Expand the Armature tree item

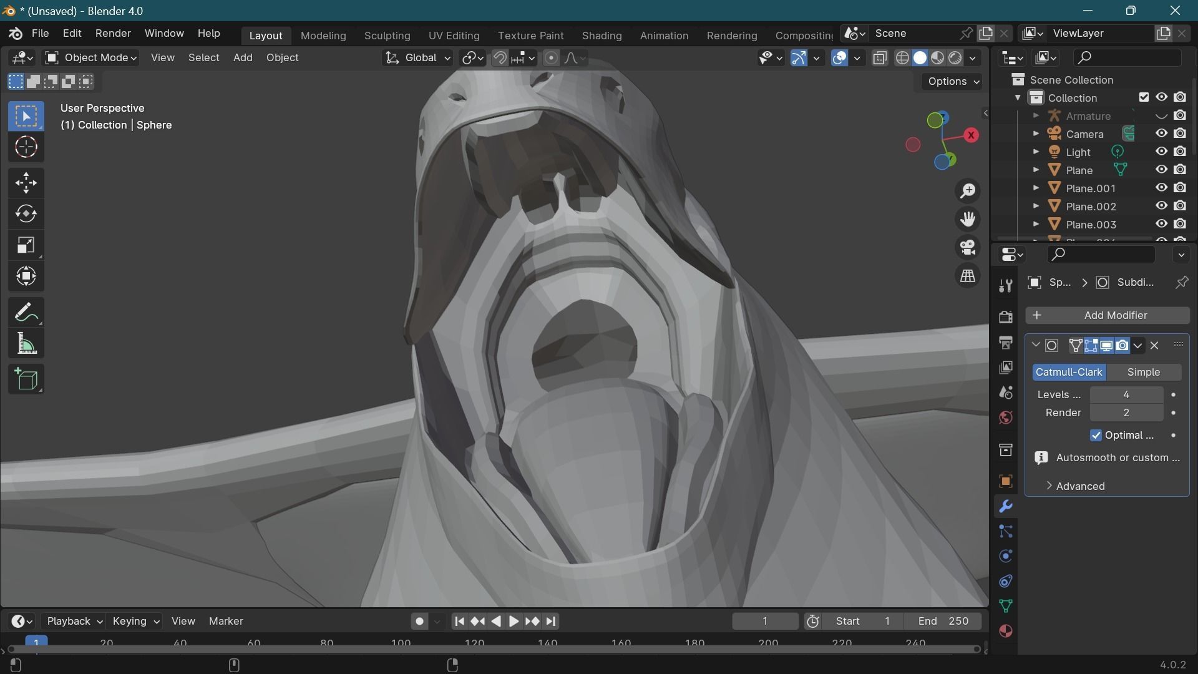(1036, 116)
